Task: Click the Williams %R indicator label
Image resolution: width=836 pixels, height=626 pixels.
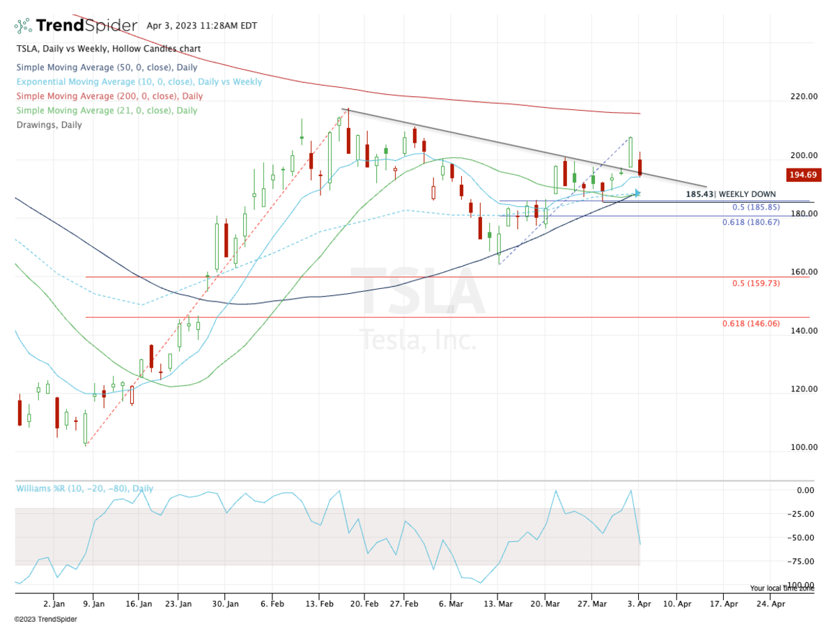Action: [x=85, y=489]
